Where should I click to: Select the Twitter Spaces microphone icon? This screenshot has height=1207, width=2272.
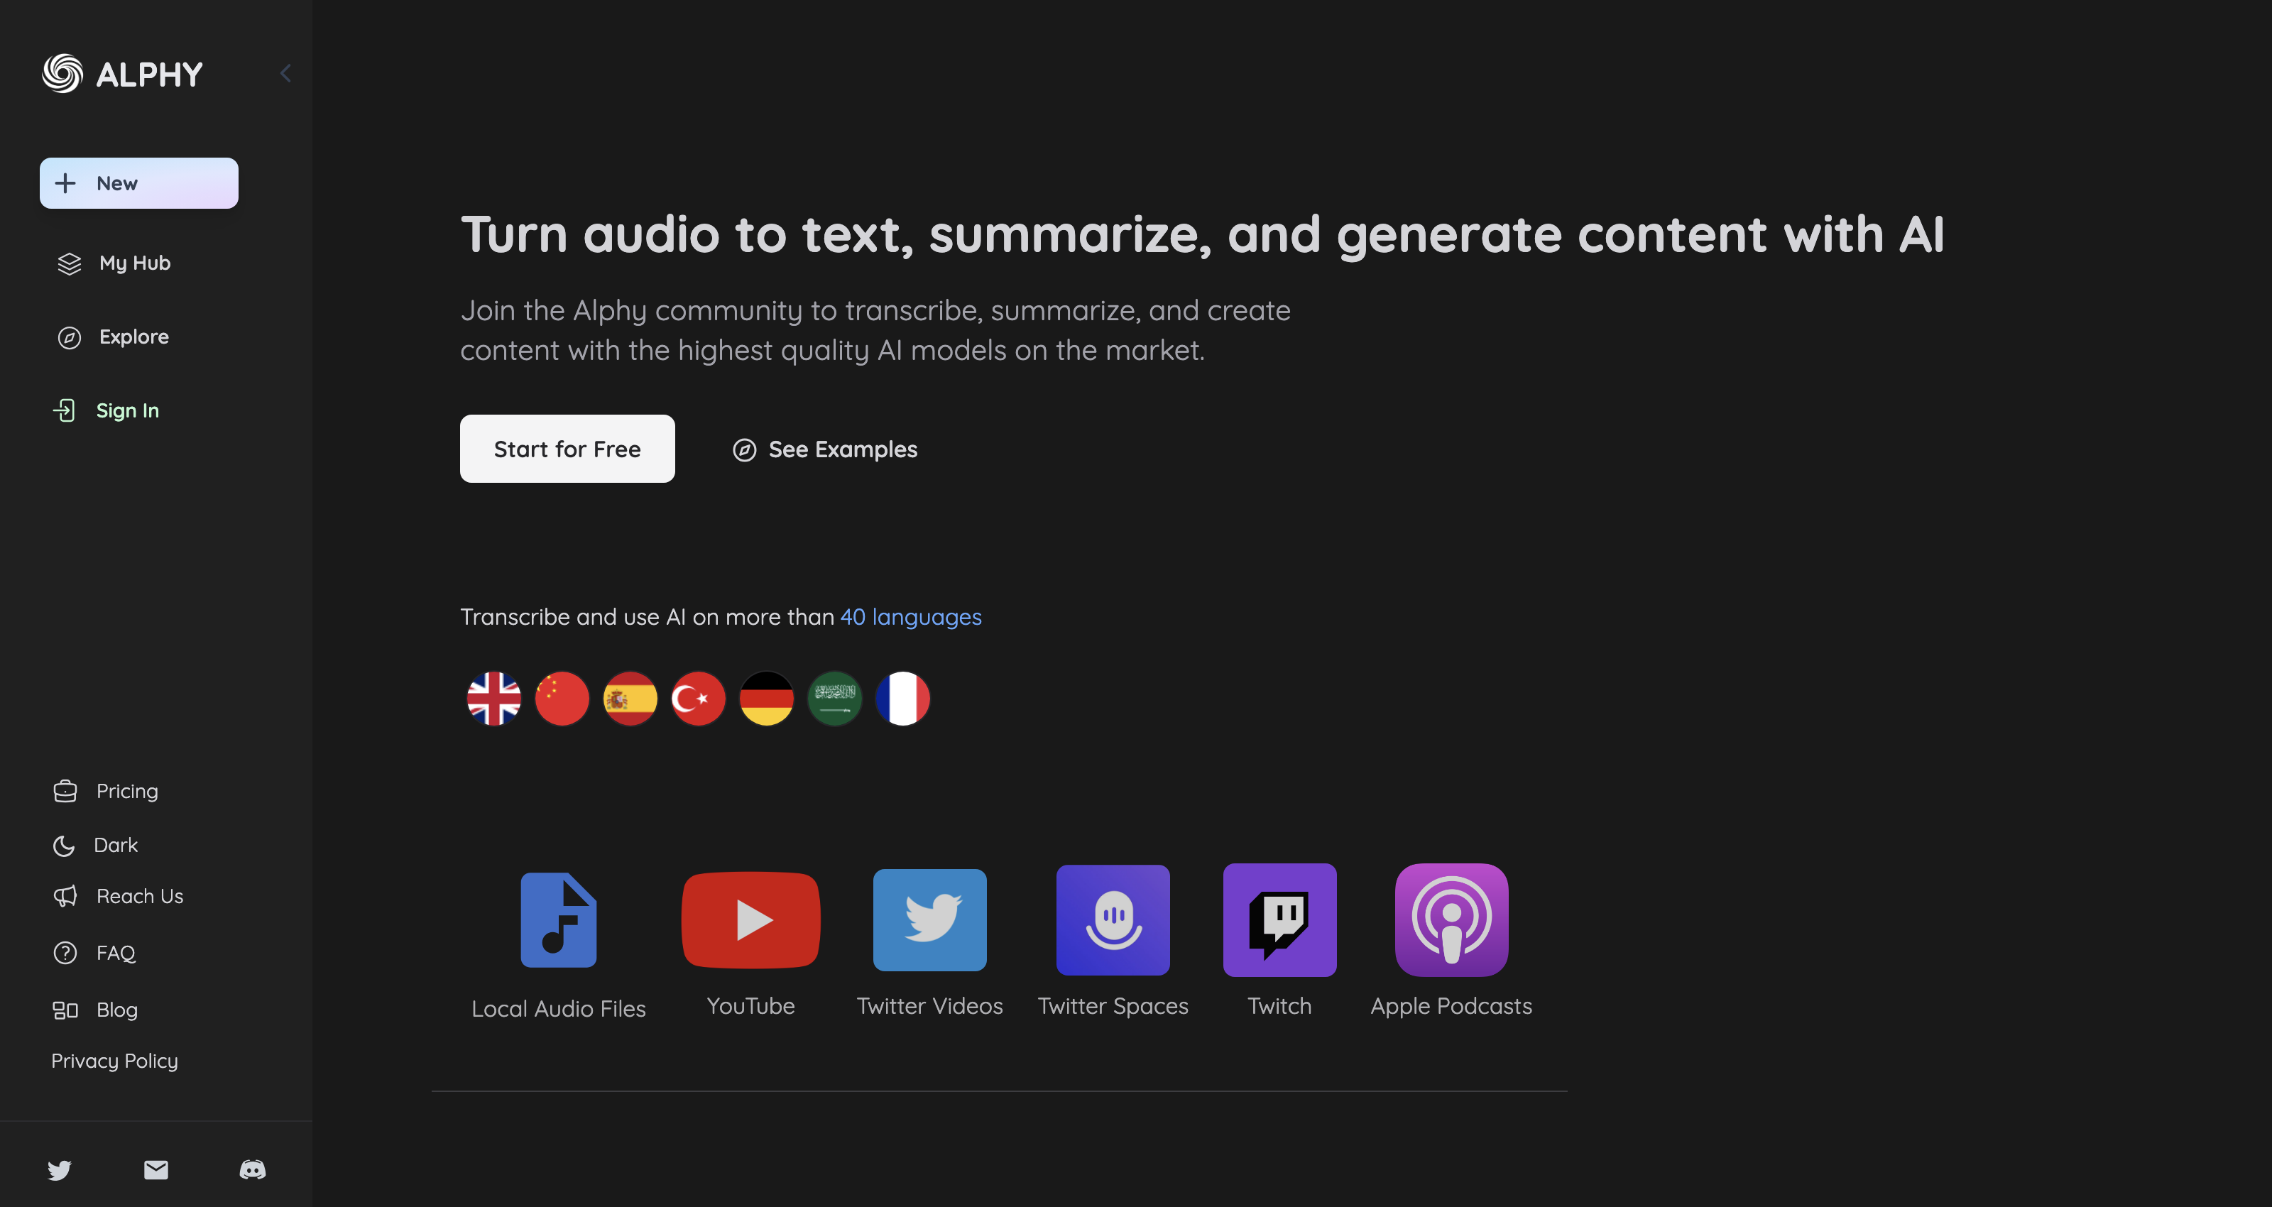pos(1113,919)
